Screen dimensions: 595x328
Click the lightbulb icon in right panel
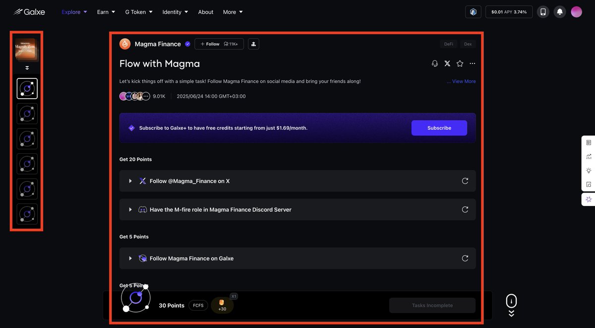pos(589,170)
